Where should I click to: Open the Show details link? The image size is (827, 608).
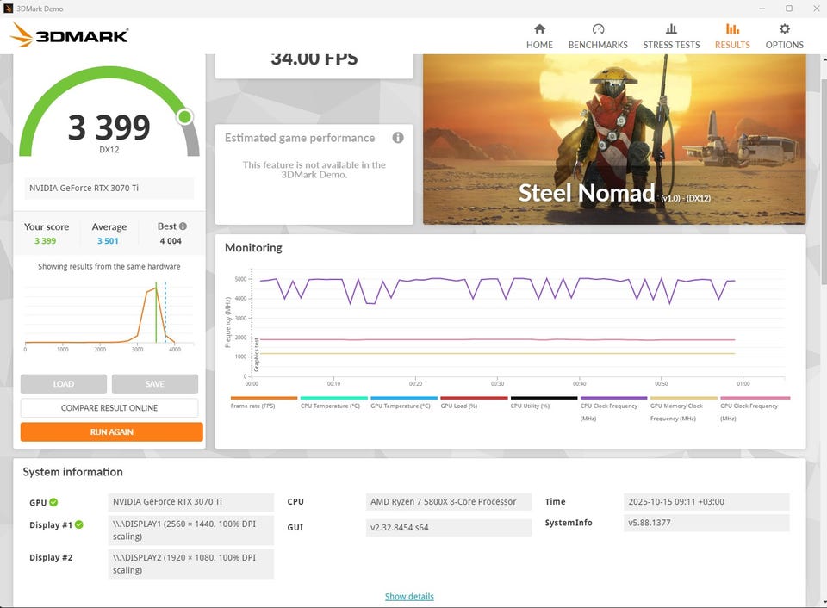(409, 597)
